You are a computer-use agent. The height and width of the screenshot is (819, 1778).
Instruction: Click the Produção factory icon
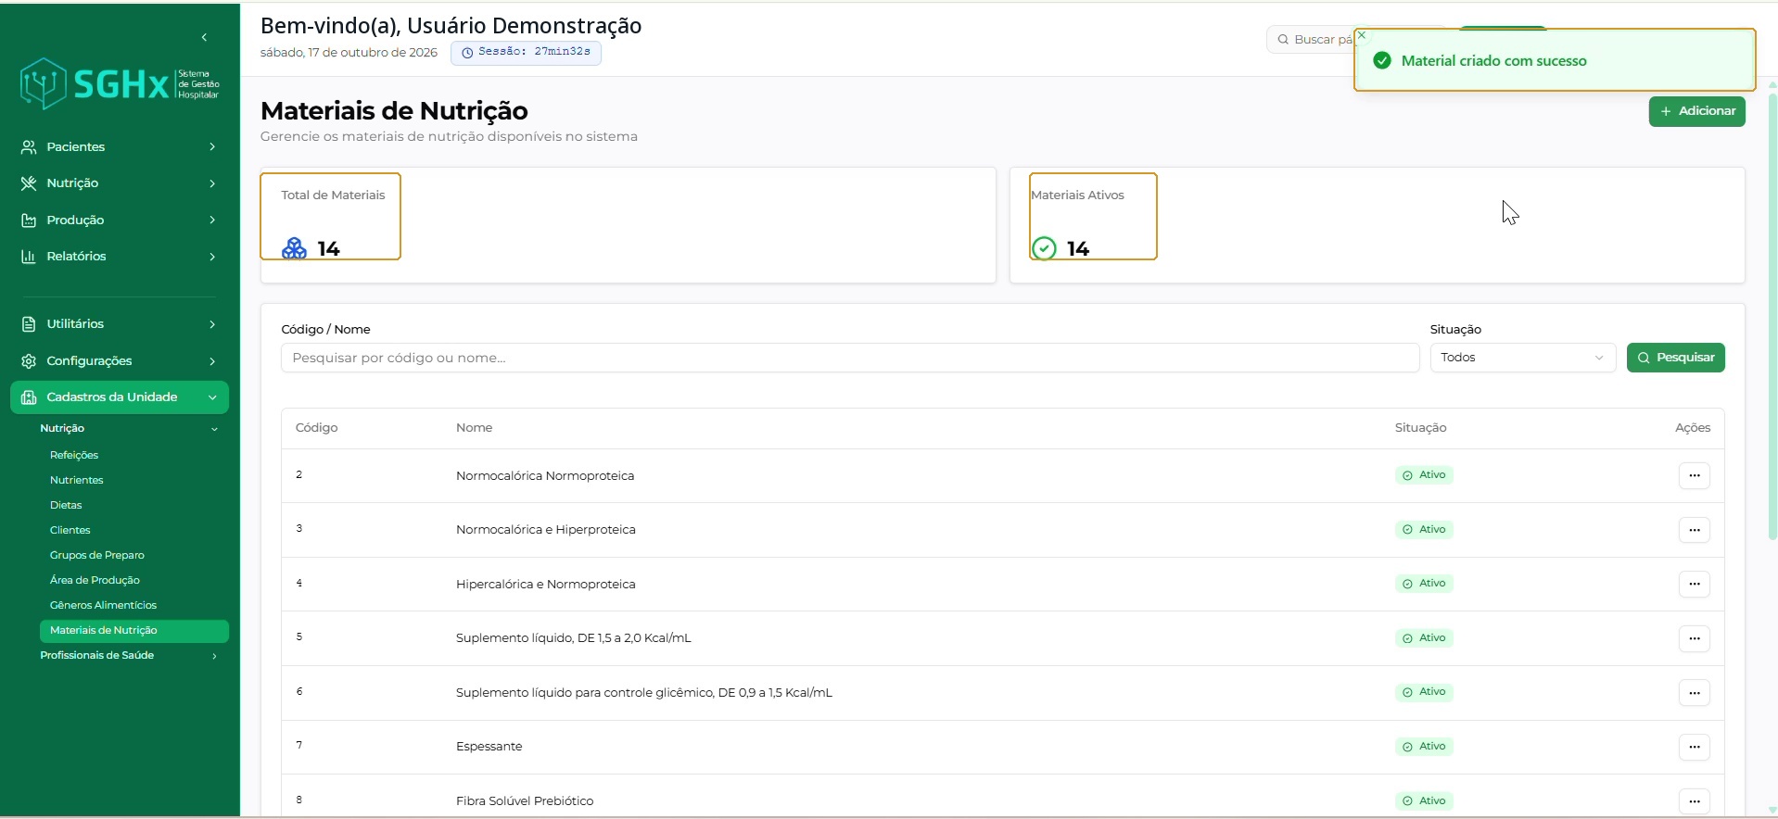coord(29,220)
